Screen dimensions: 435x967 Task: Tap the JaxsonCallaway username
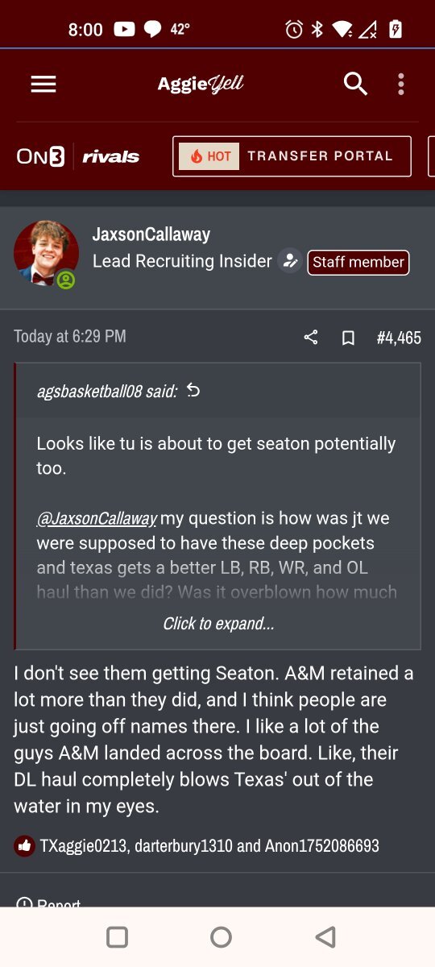tap(151, 234)
